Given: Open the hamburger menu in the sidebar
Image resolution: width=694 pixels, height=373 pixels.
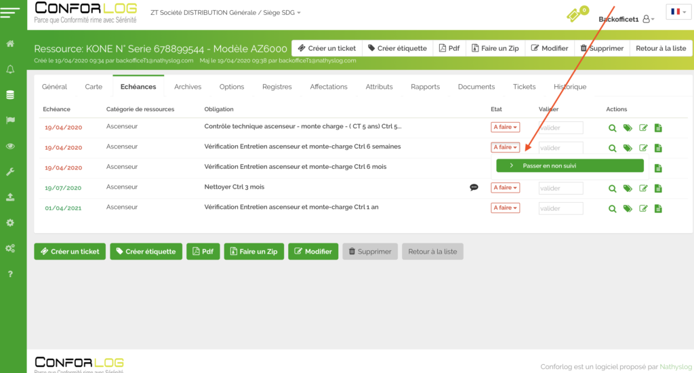Looking at the screenshot, I should pos(13,12).
